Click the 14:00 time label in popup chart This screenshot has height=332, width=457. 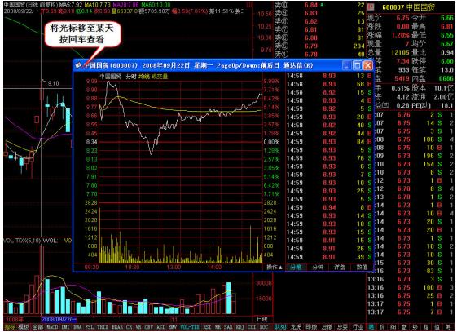(214, 267)
